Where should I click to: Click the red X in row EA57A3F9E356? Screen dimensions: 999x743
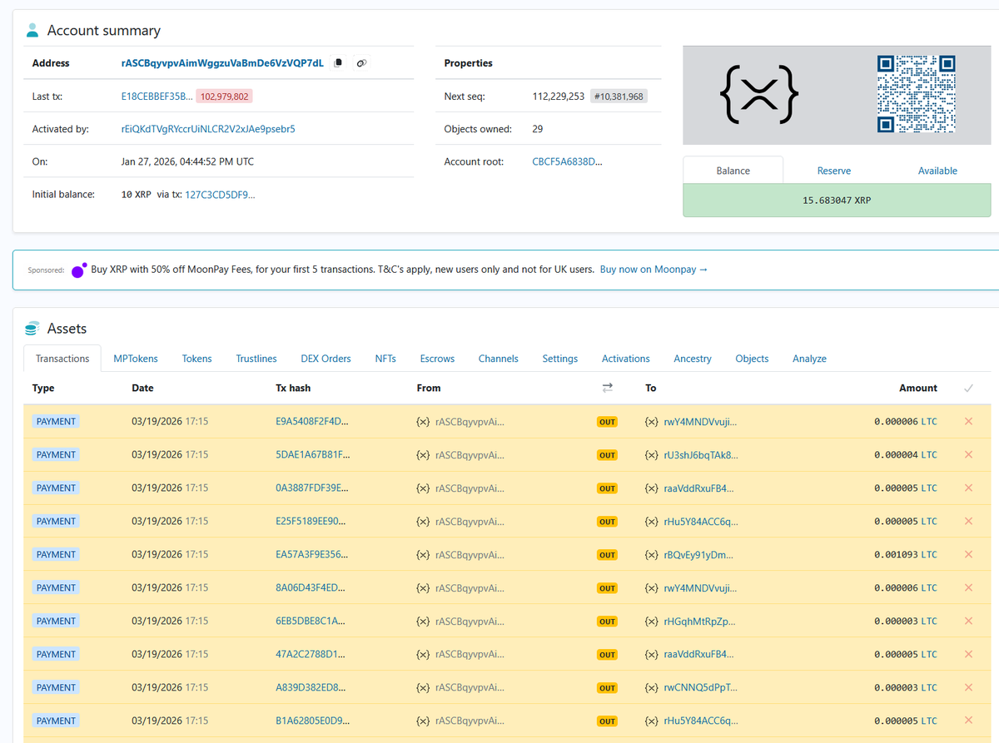[x=968, y=555]
